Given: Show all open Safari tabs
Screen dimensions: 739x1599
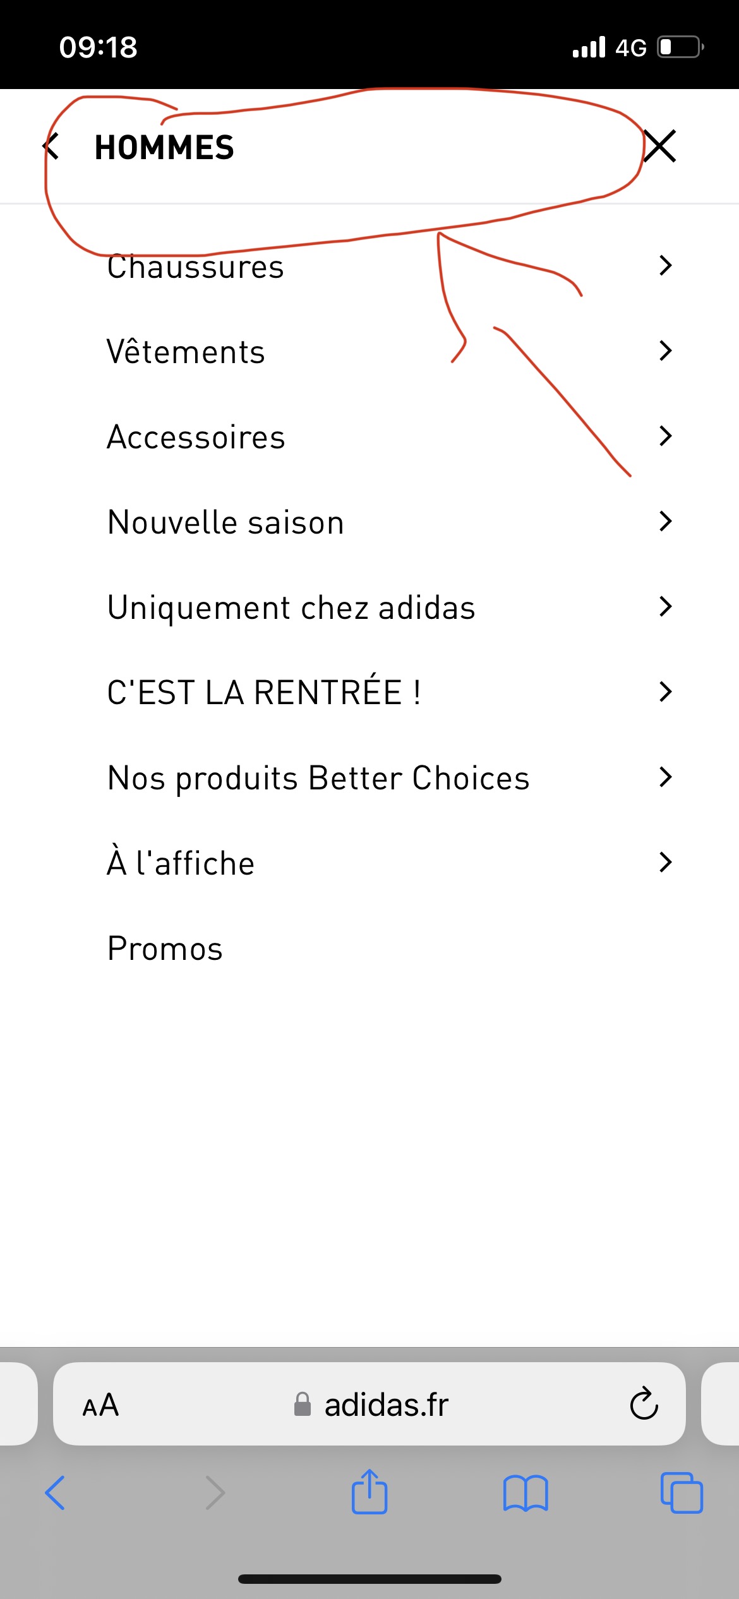Looking at the screenshot, I should [681, 1494].
